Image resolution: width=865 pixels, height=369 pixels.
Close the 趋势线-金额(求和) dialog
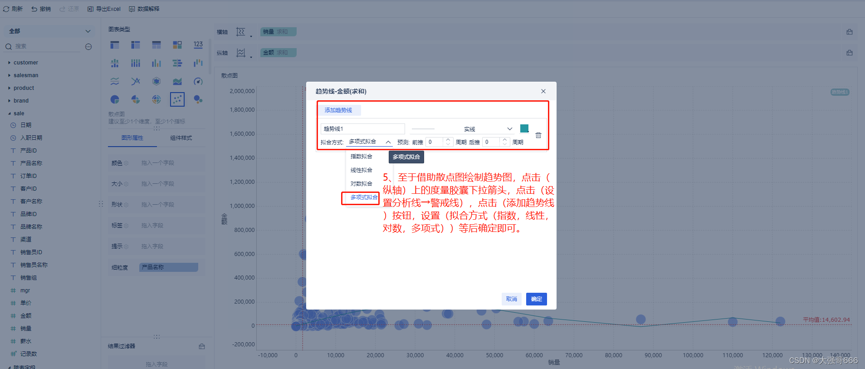[x=543, y=91]
